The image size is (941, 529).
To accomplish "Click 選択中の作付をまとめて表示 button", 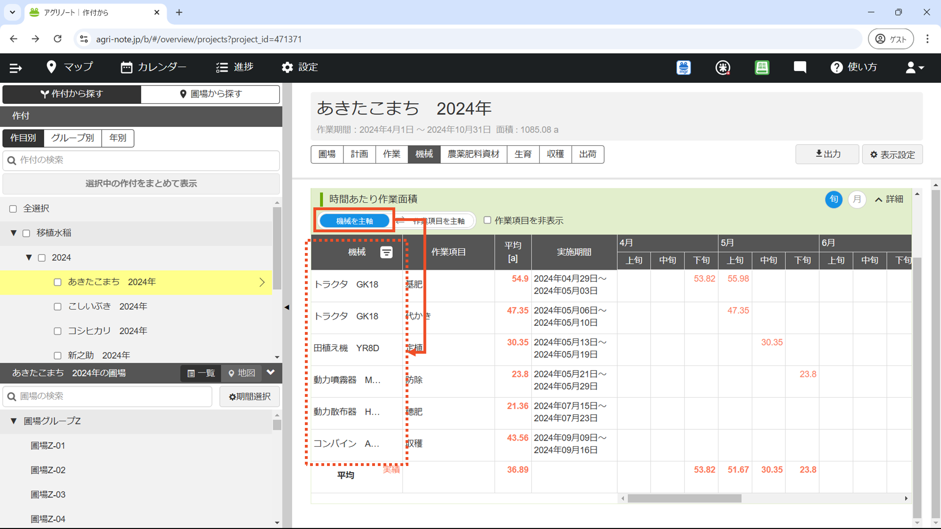I will (x=141, y=183).
